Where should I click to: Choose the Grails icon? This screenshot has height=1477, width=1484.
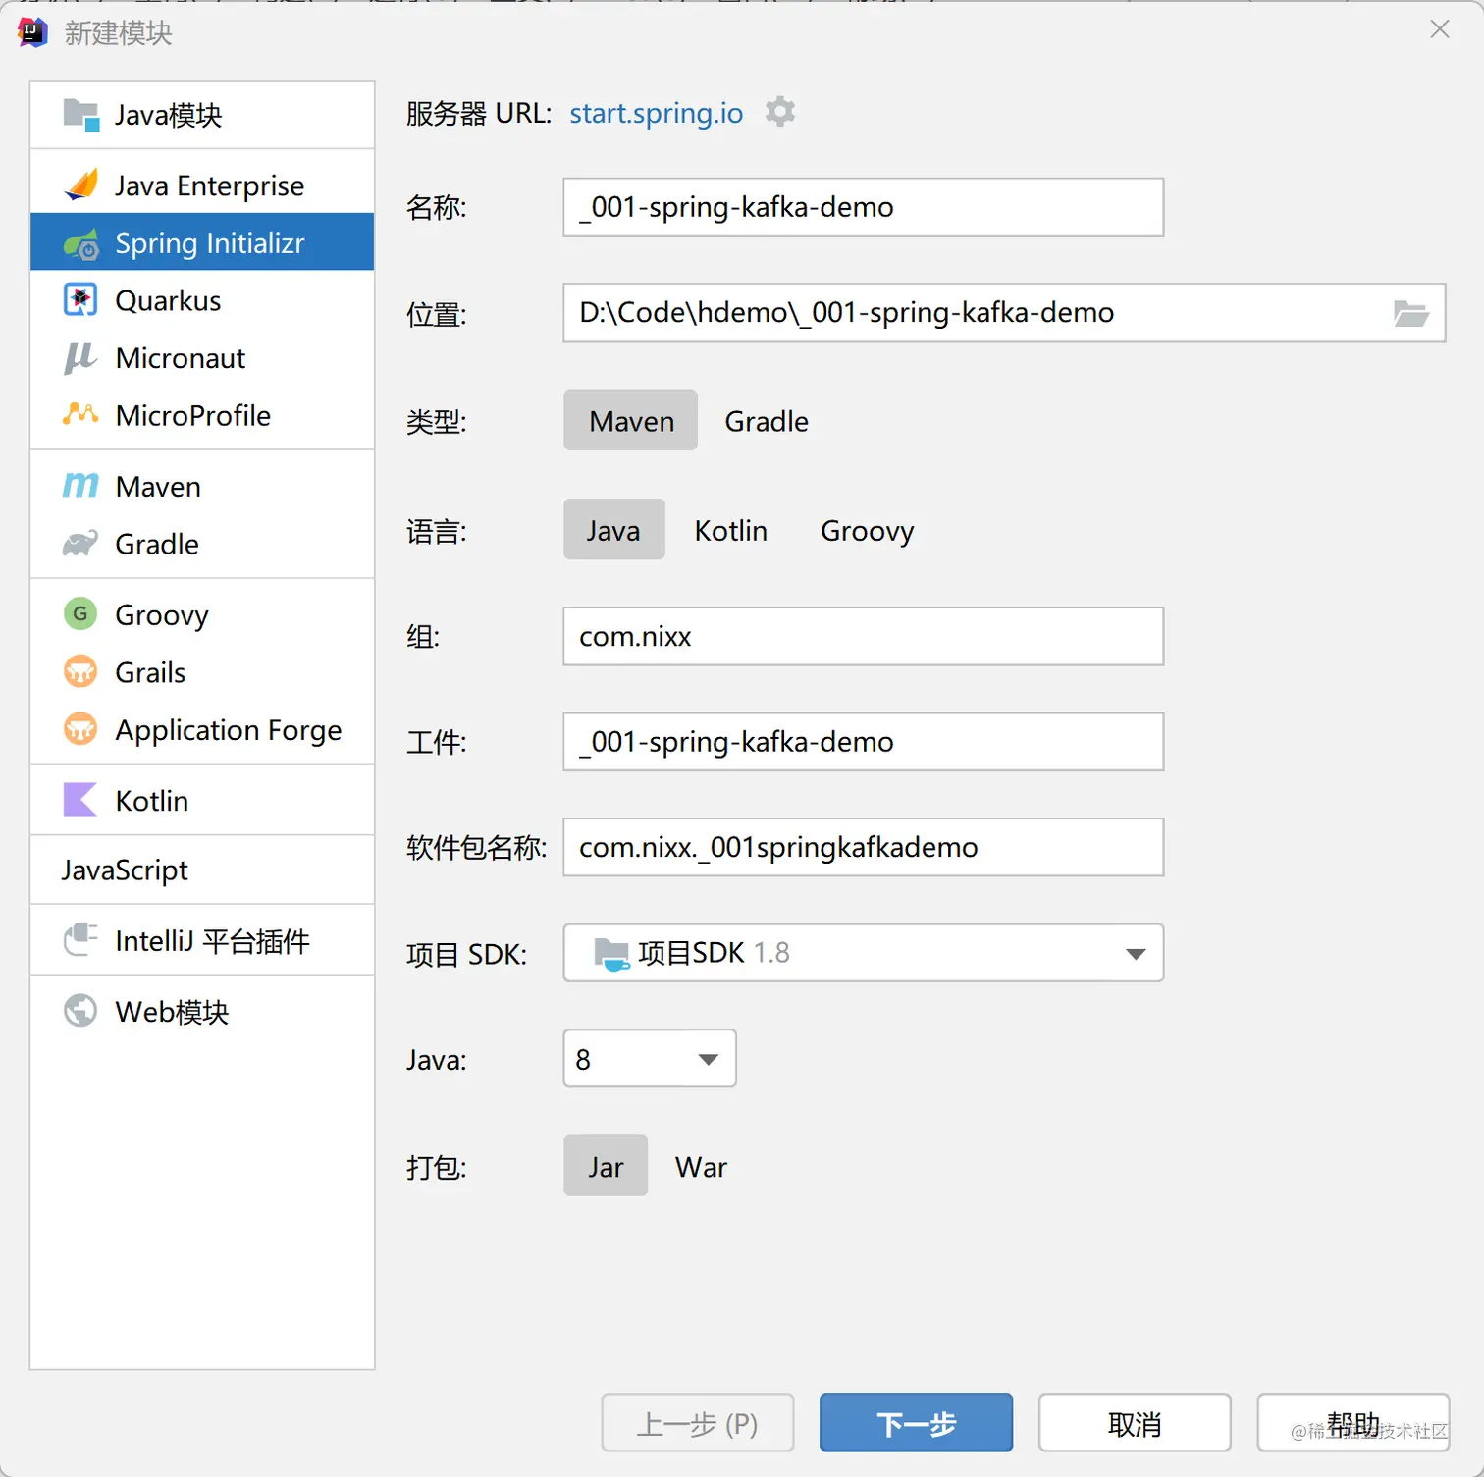coord(80,671)
